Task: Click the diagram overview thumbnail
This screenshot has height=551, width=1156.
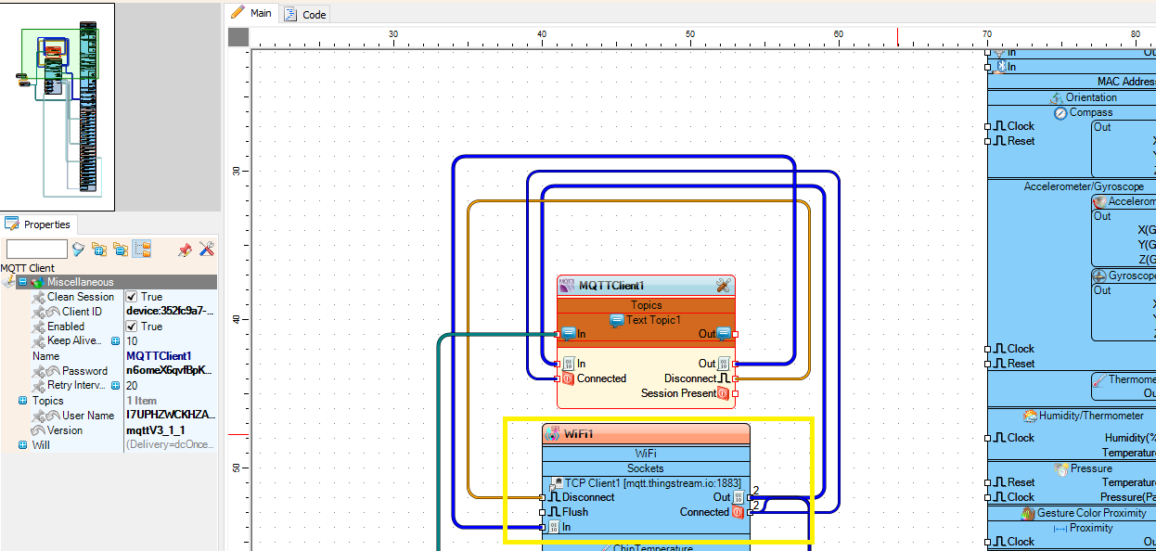Action: pos(58,107)
